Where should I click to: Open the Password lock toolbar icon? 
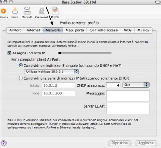coord(42,11)
